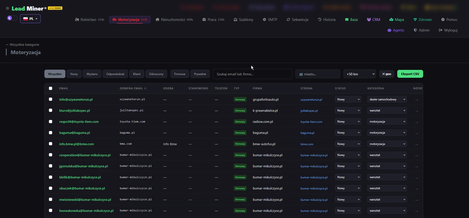Viewport: 469px width, 218px height.
Task: Open Agents robot icon
Action: [389, 30]
